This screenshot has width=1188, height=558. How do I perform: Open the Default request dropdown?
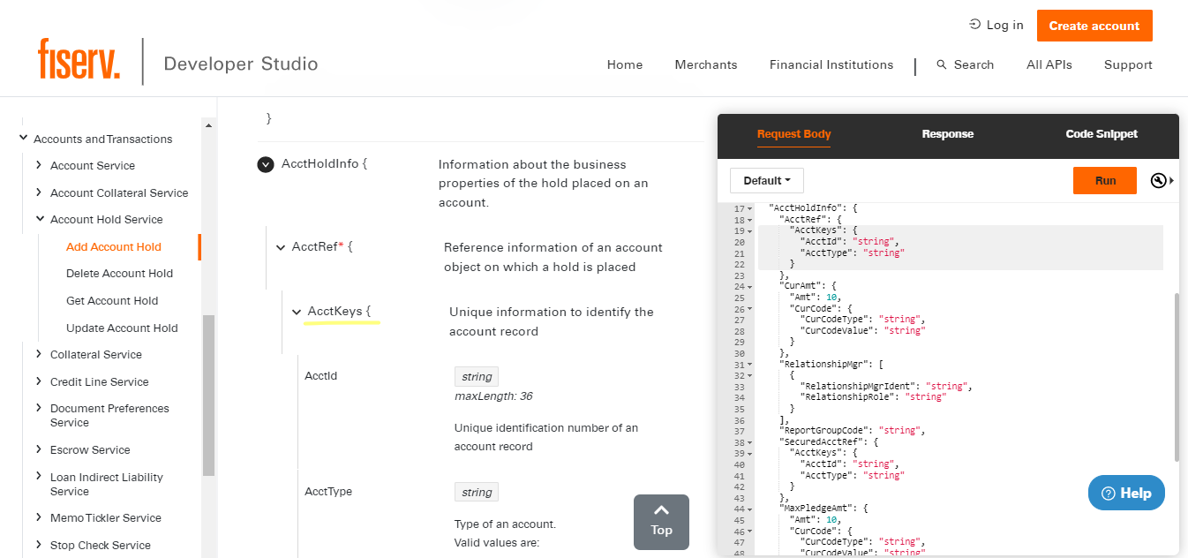point(766,181)
